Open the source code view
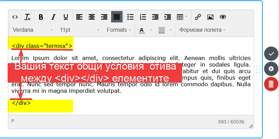Image resolution: width=279 pixels, height=139 pixels. tap(15, 17)
